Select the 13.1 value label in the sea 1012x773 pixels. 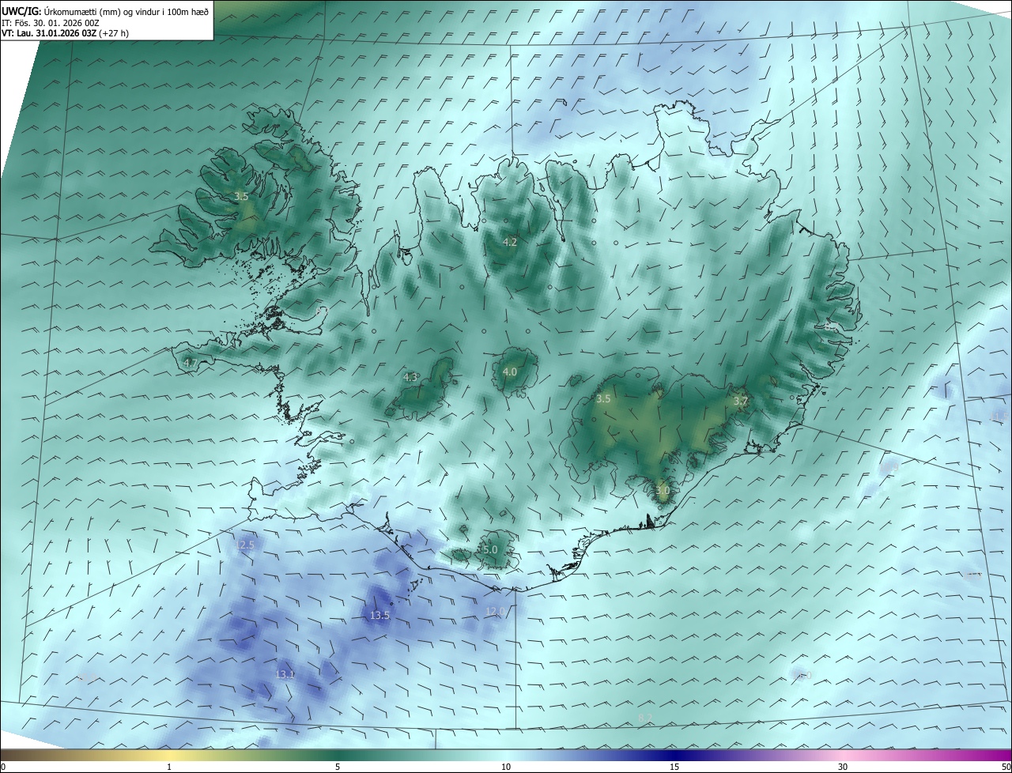[285, 675]
